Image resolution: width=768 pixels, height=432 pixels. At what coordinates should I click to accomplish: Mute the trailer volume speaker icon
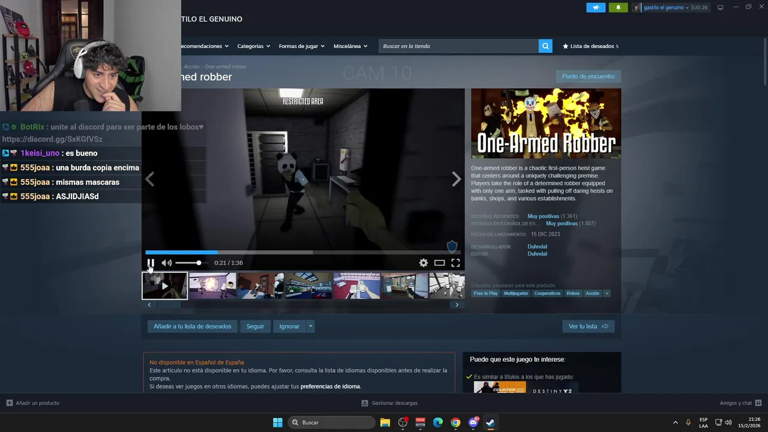[167, 263]
